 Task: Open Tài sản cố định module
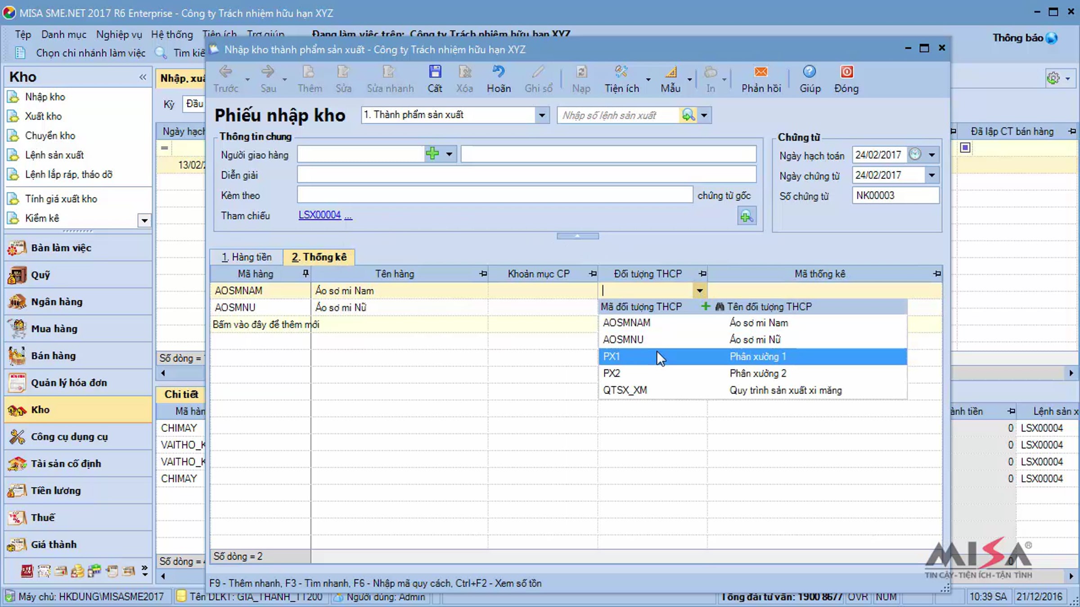pos(78,464)
